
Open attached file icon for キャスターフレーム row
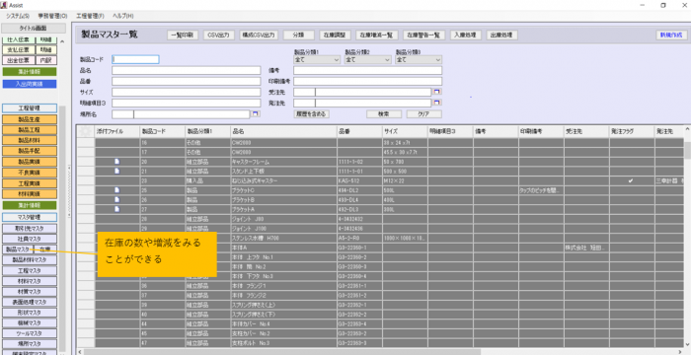pos(116,161)
